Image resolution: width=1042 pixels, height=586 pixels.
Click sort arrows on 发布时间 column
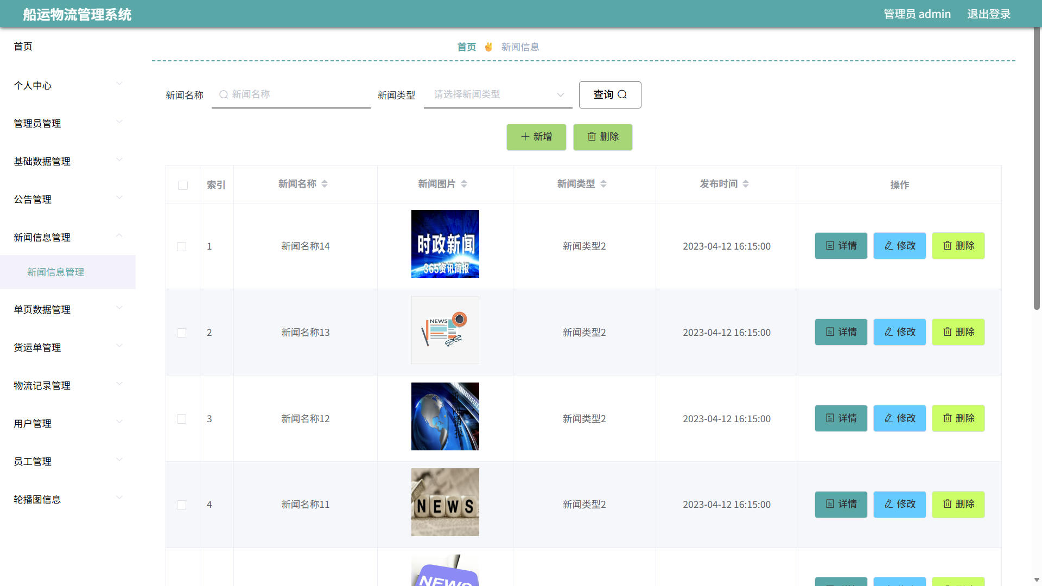click(746, 184)
